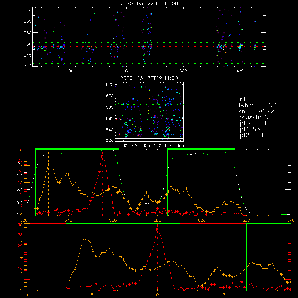Select the "ipt1 531" readout line
The height and width of the screenshot is (298, 298).
[251, 129]
